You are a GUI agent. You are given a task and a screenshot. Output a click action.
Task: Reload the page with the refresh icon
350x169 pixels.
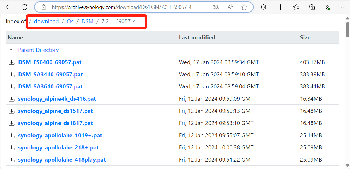coord(25,7)
